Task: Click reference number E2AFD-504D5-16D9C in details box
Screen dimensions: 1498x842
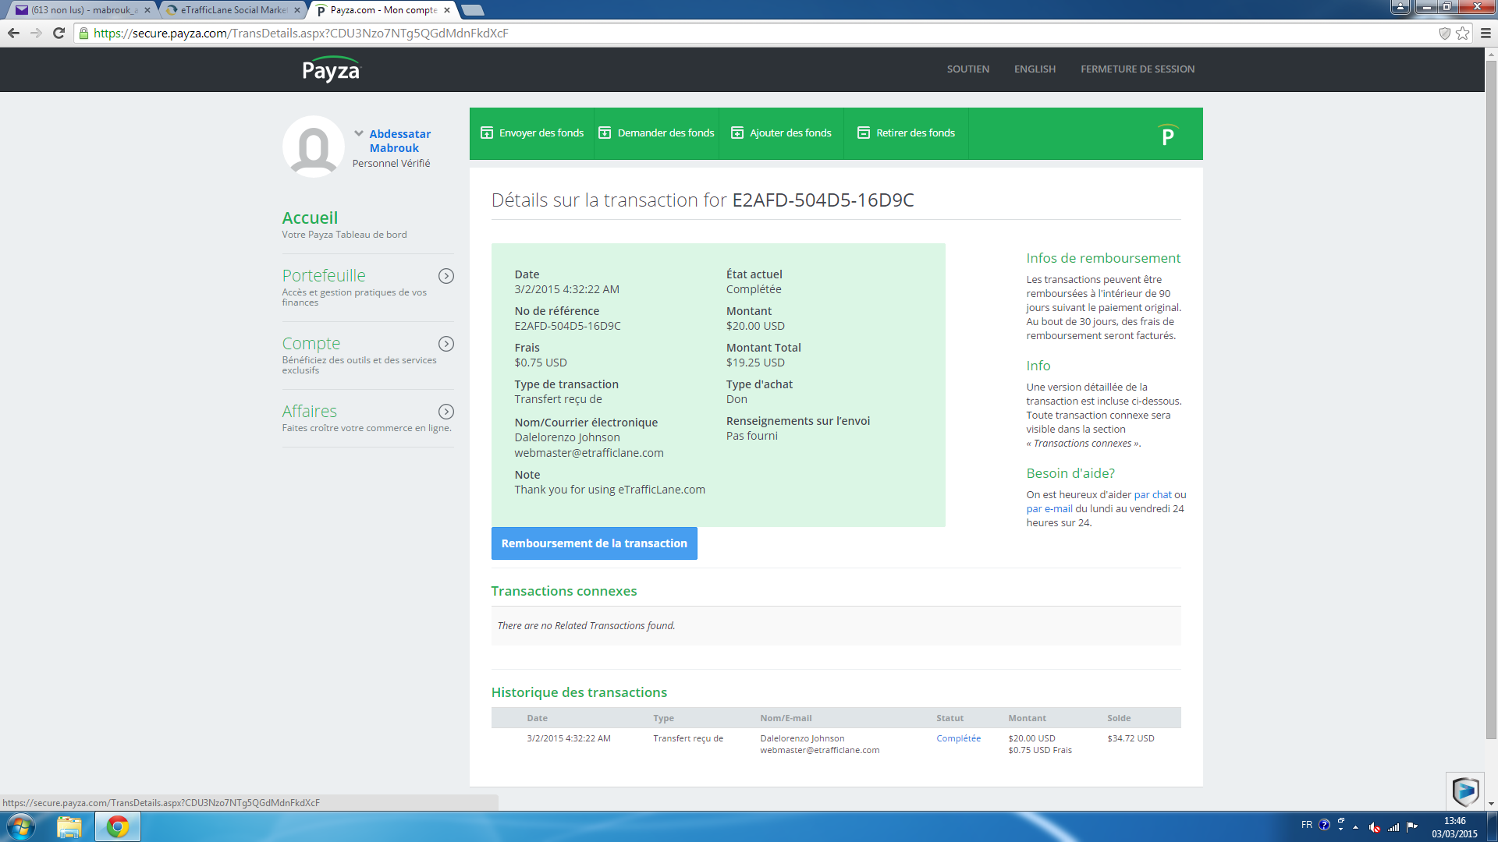Action: click(x=567, y=326)
